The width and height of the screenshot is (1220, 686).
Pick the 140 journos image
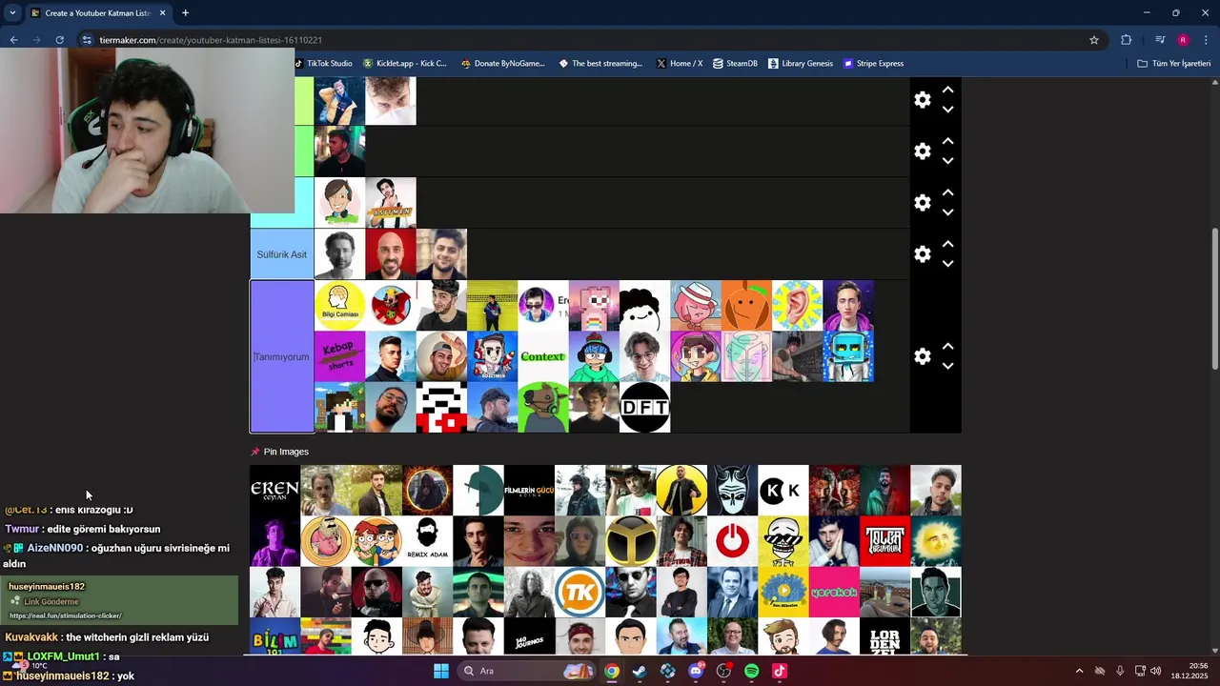tap(529, 636)
